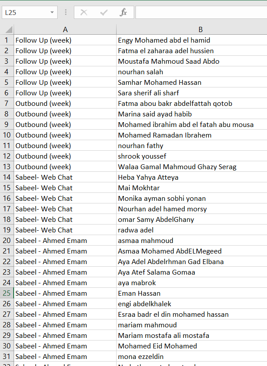Image resolution: width=267 pixels, height=366 pixels.
Task: Click row 1 header number
Action: coord(7,40)
